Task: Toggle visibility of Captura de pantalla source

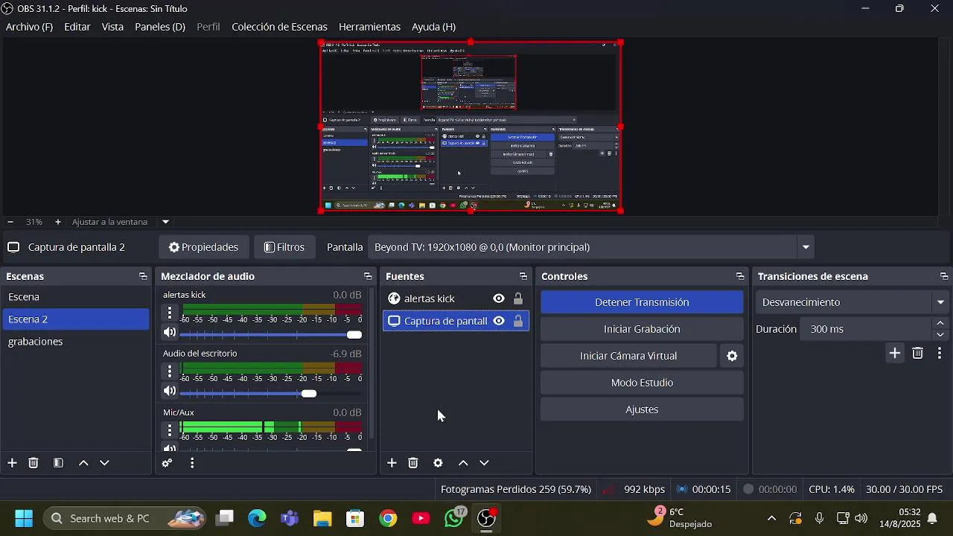Action: tap(499, 321)
